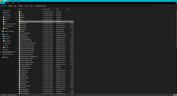This screenshot has width=177, height=96.
Task: Refresh the current folder view
Action: [x=155, y=6]
